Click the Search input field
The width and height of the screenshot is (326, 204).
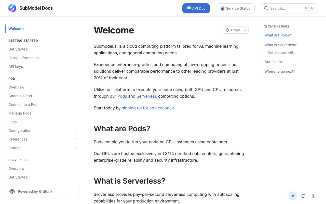(x=289, y=8)
